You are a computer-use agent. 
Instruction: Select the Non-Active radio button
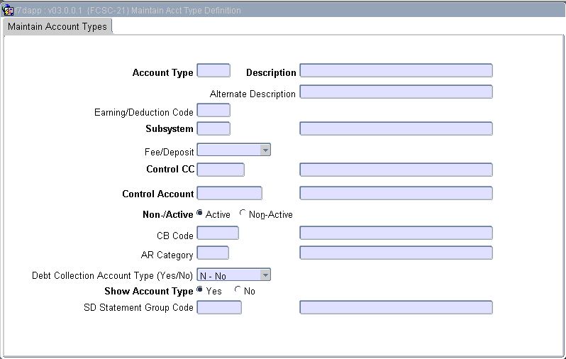243,214
